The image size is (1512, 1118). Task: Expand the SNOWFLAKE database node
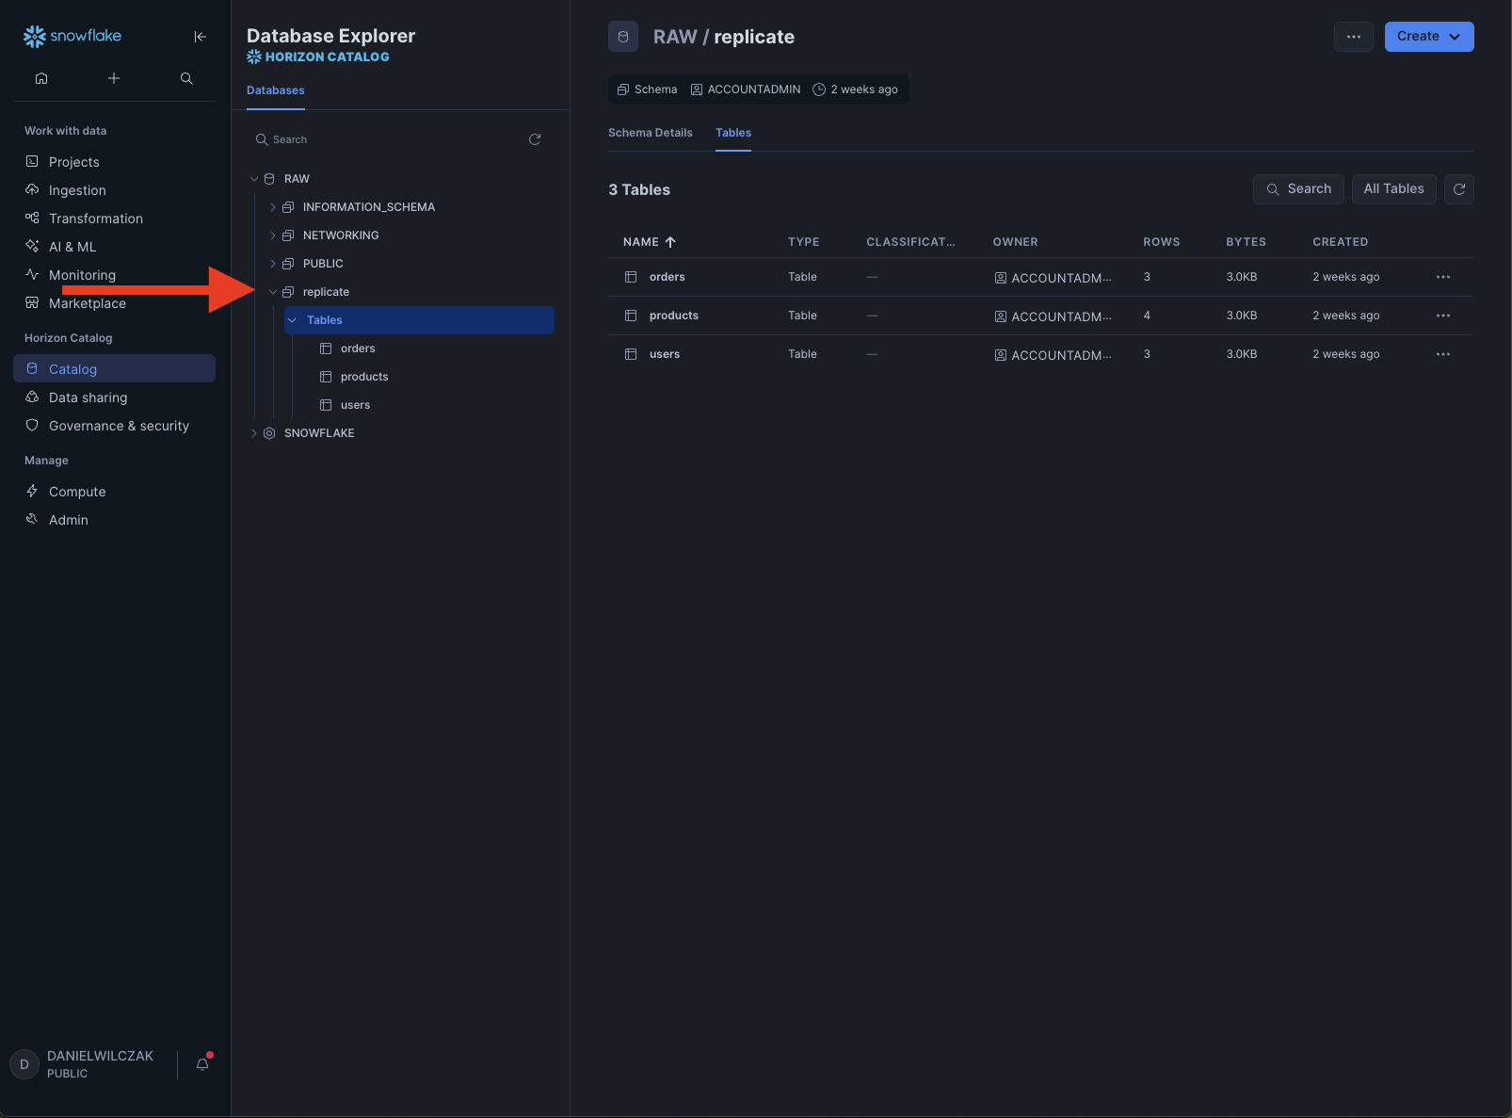click(254, 433)
